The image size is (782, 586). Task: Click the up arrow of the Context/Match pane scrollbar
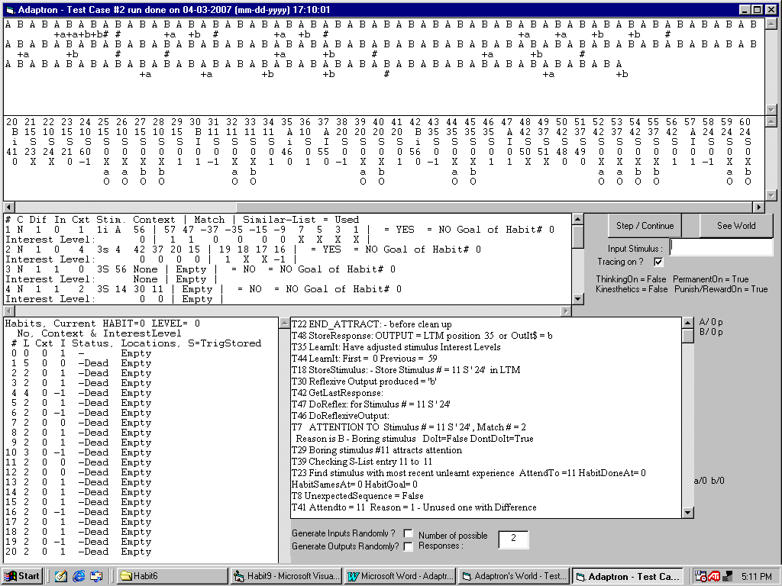[x=577, y=219]
